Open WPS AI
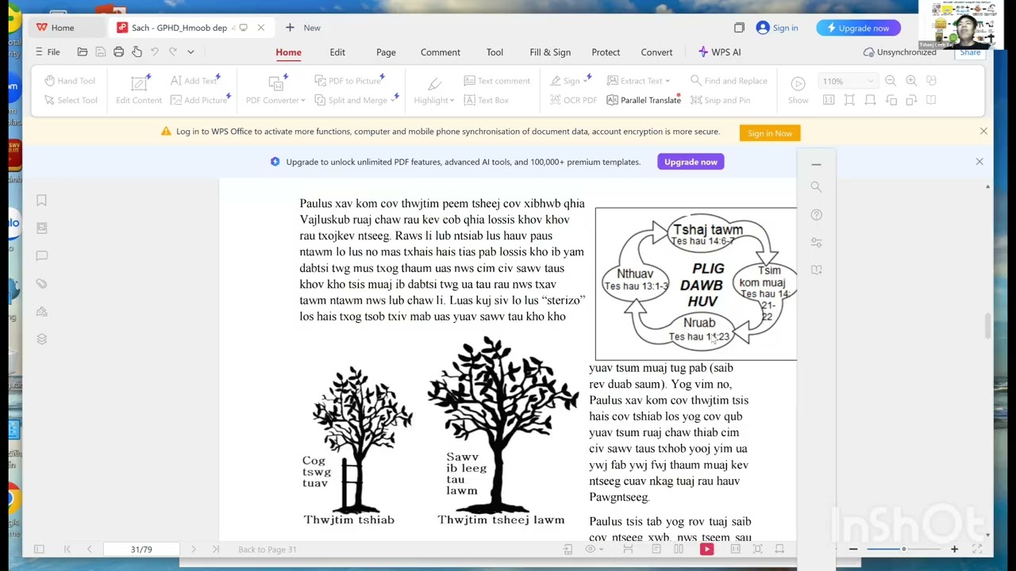1016x571 pixels. click(719, 52)
